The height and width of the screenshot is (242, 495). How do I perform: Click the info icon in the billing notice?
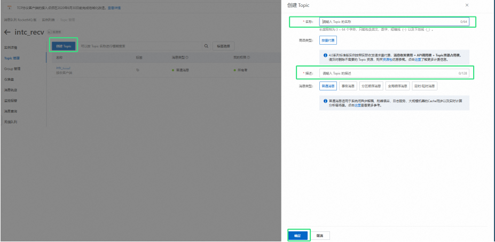coord(325,55)
